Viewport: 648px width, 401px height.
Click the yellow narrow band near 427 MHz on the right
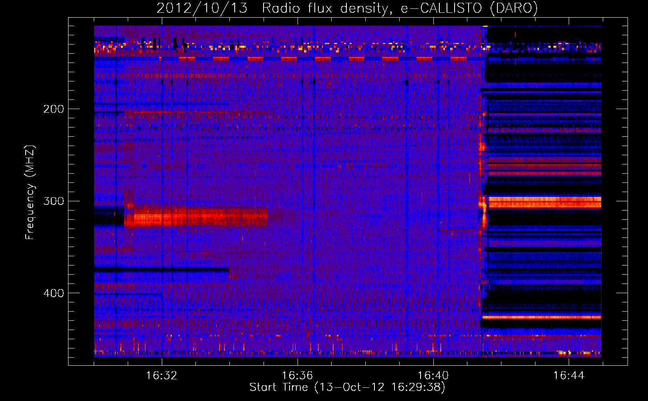click(541, 317)
